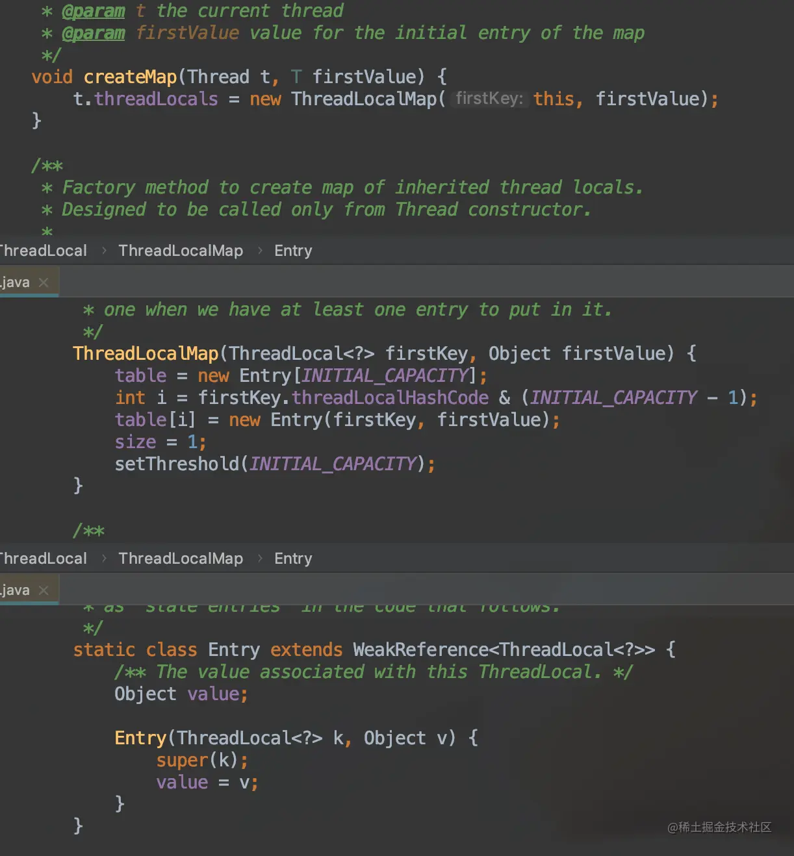The width and height of the screenshot is (794, 856).
Task: Click the firstKey: inlay parameter hint
Action: (489, 99)
